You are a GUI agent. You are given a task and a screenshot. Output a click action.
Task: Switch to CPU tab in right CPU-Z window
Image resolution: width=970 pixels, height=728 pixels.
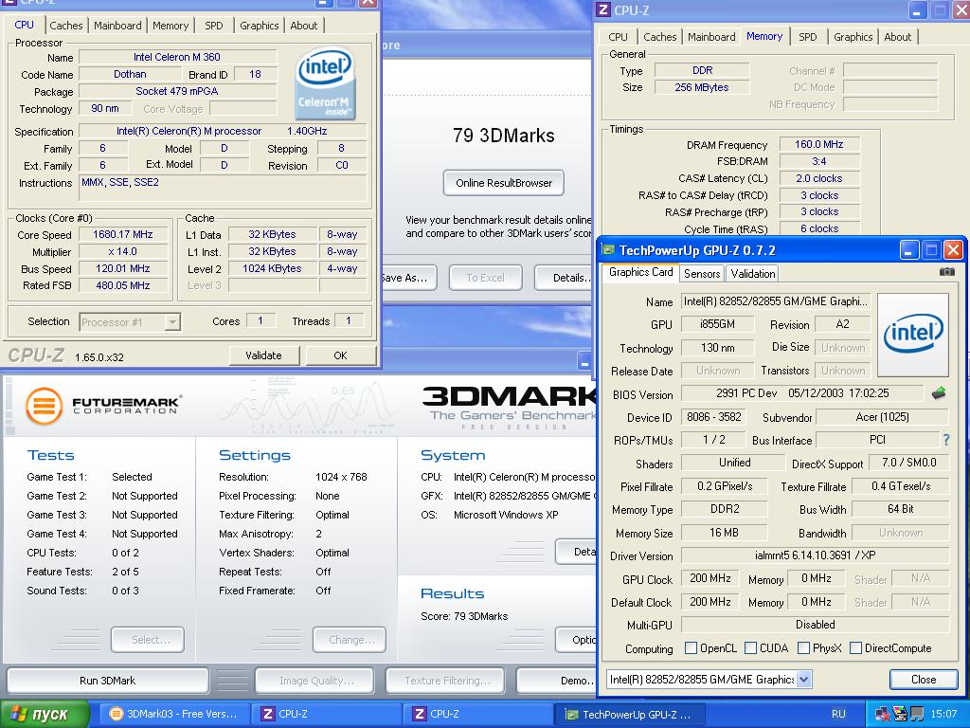[x=618, y=37]
